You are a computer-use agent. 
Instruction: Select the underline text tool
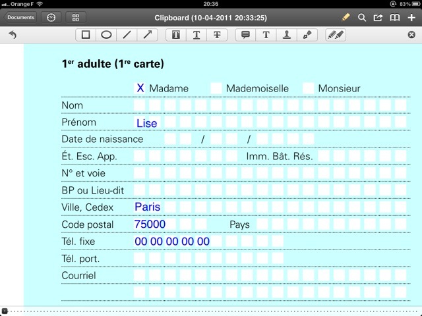click(x=196, y=35)
